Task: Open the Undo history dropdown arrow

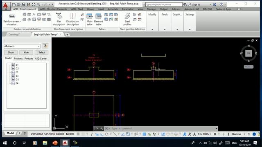Action: tap(42, 4)
